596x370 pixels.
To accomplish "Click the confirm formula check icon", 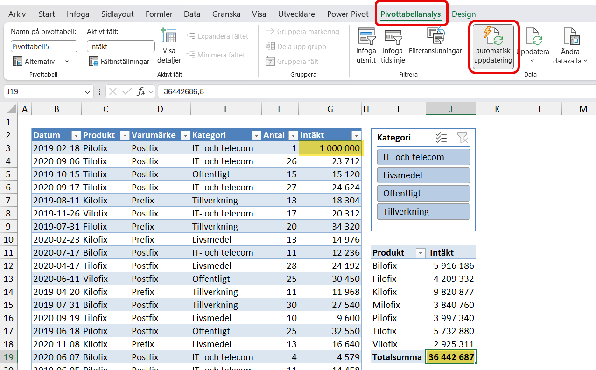I will [126, 92].
